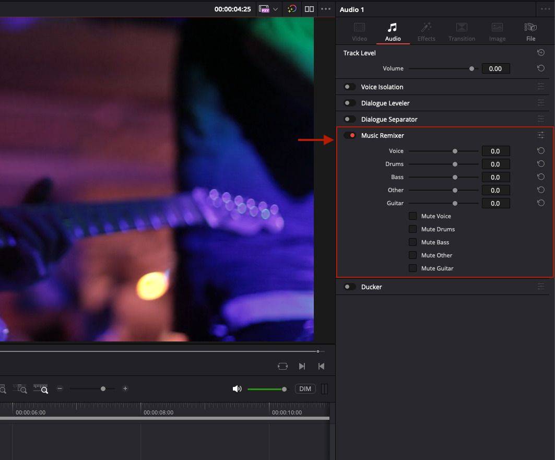Viewport: 555px width, 460px height.
Task: Reset the Drums slider to default
Action: [x=540, y=163]
